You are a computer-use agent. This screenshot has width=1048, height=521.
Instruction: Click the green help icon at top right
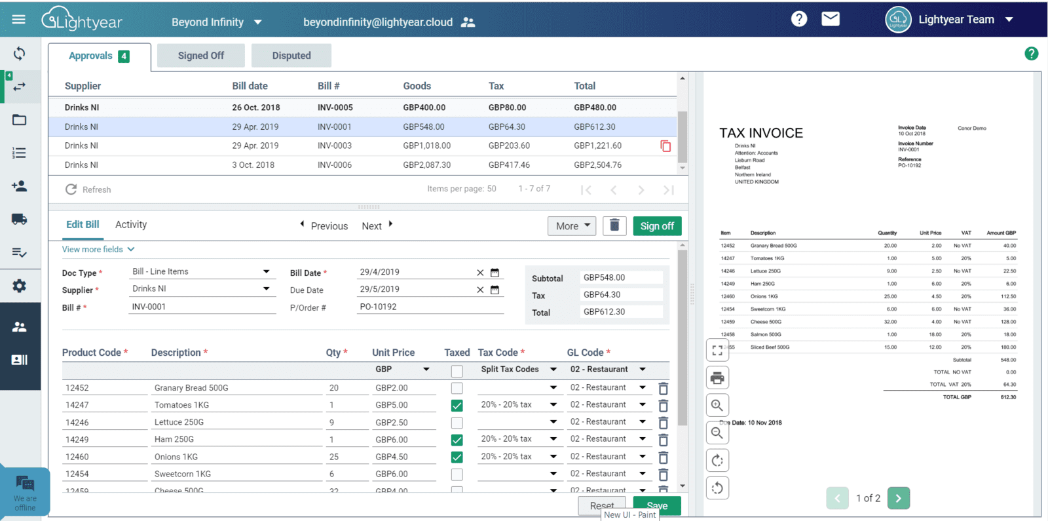[1031, 54]
